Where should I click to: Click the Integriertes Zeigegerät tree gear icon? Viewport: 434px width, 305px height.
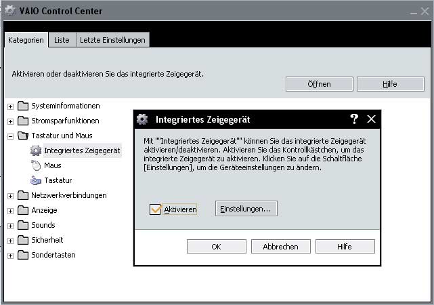36,150
